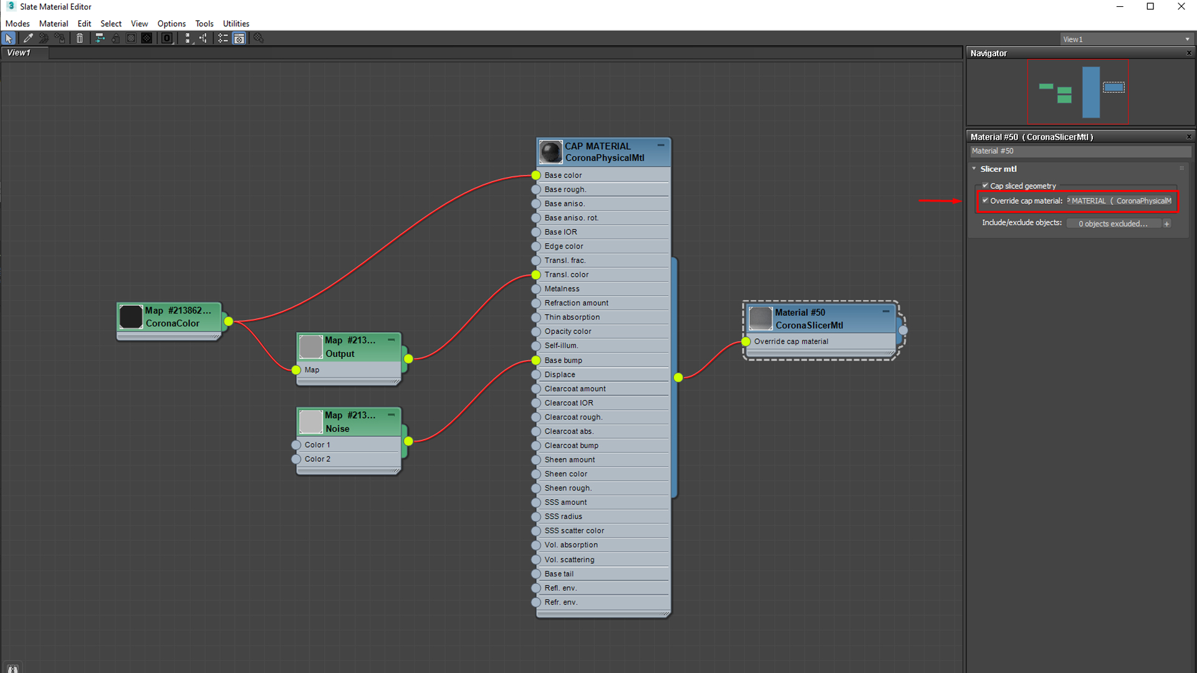This screenshot has width=1197, height=673.
Task: Click the Opacity color input socket
Action: coord(536,332)
